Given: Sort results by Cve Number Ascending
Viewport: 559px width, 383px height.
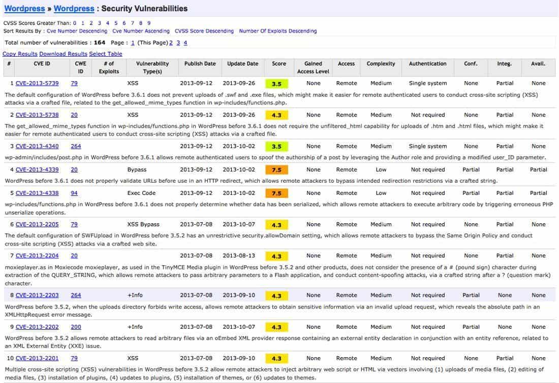Looking at the screenshot, I should 141,31.
